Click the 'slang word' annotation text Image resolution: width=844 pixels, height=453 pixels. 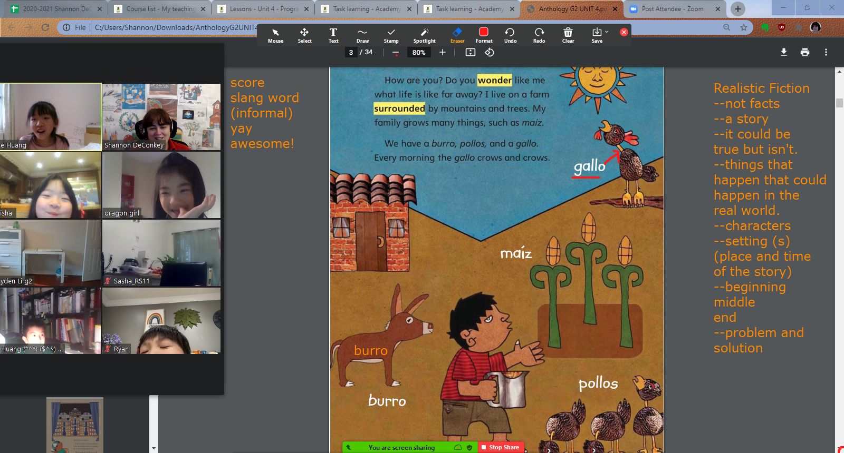click(x=265, y=98)
